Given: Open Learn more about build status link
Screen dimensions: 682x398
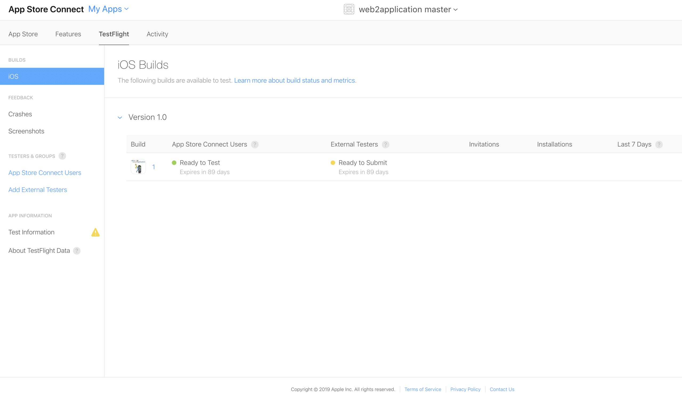Looking at the screenshot, I should [x=295, y=80].
